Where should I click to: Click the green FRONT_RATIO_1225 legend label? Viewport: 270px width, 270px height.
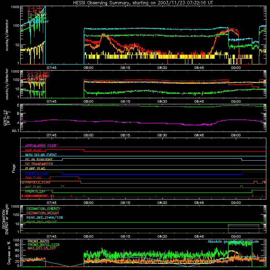click(x=44, y=245)
